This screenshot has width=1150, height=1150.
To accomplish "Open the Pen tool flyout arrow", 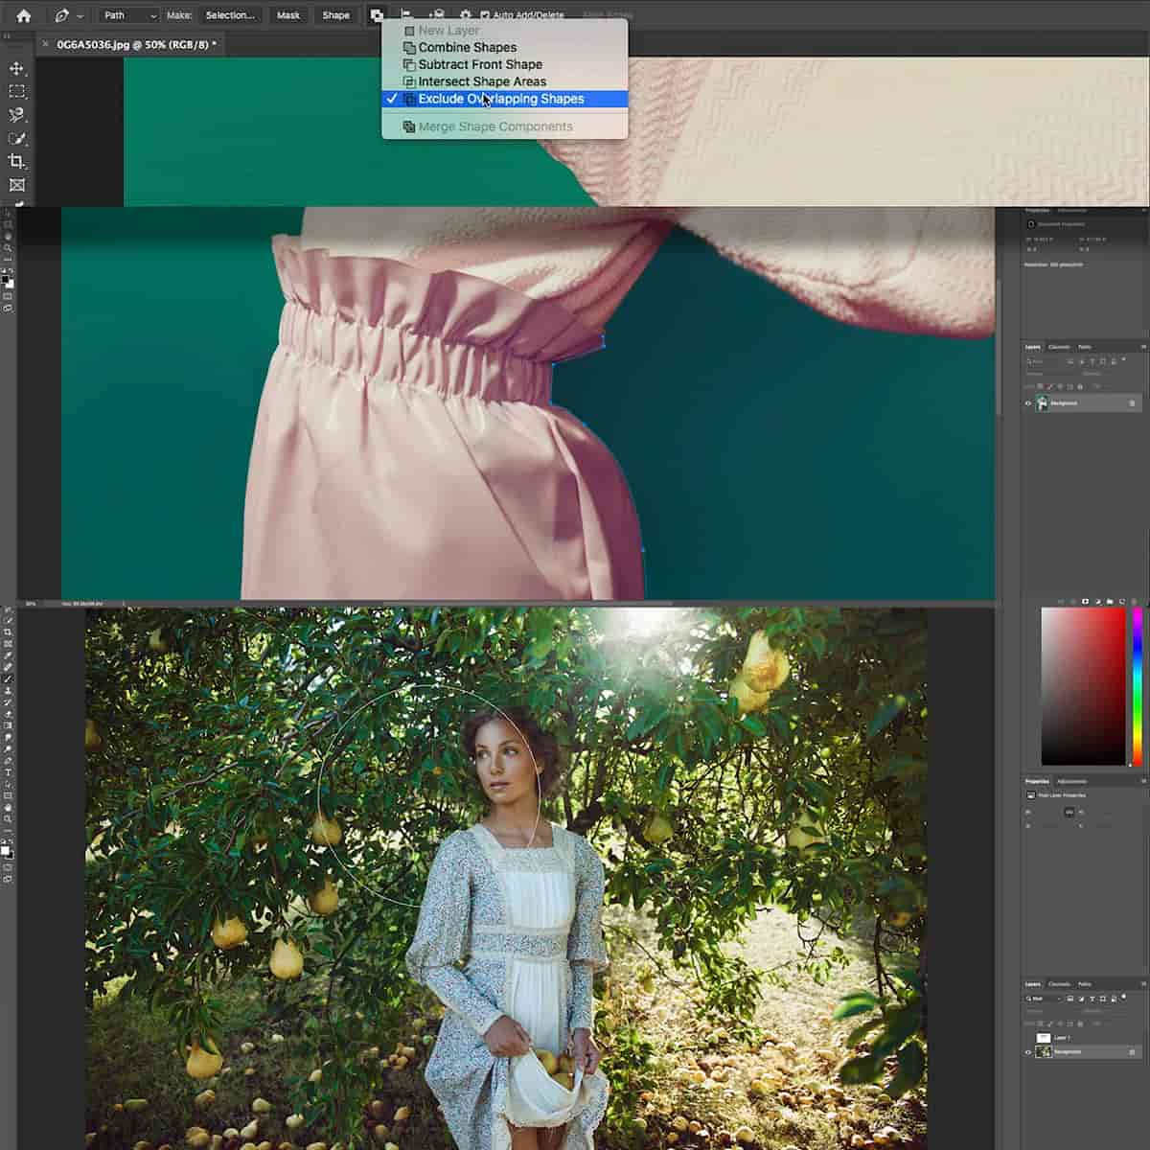I will (80, 15).
